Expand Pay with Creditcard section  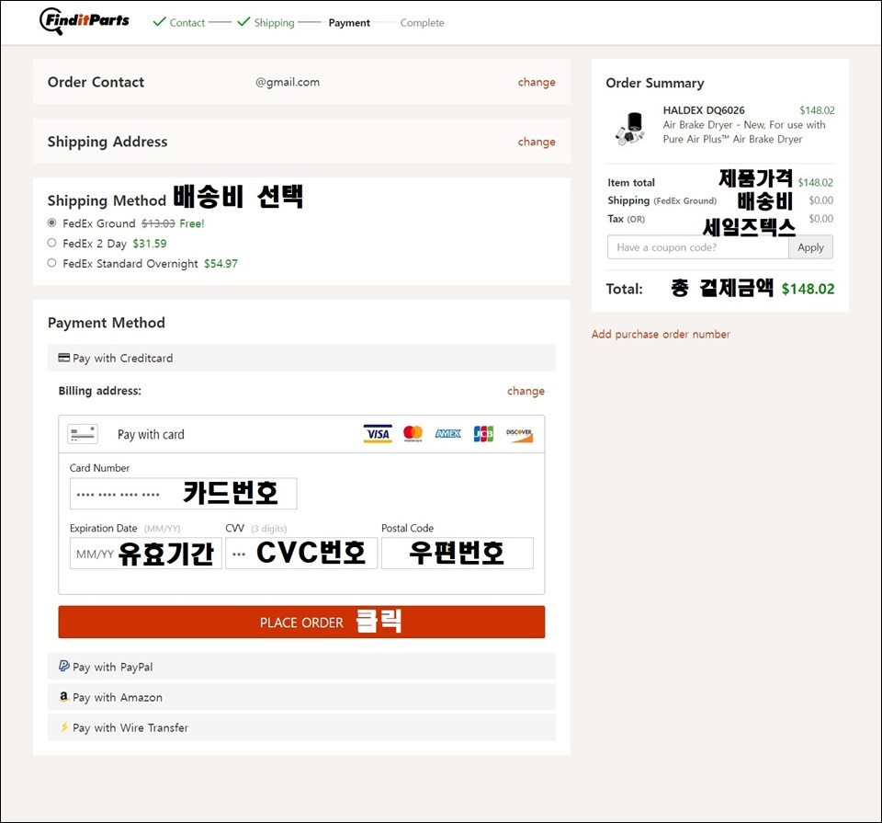pos(301,358)
